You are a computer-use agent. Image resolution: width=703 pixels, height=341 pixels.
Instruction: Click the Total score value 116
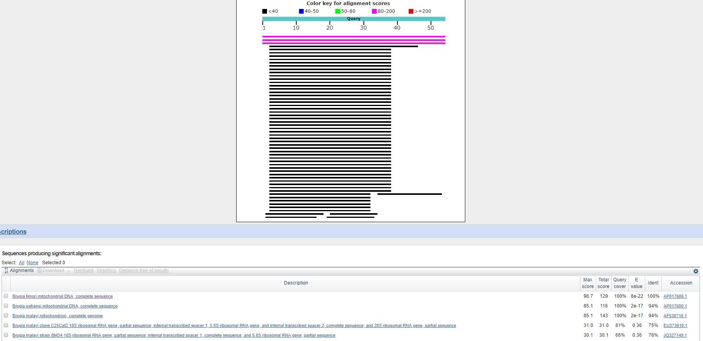604,306
